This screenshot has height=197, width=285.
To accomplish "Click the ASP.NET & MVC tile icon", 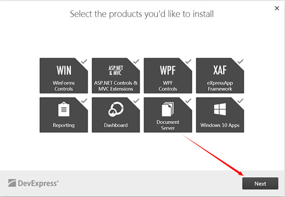I will [x=116, y=70].
